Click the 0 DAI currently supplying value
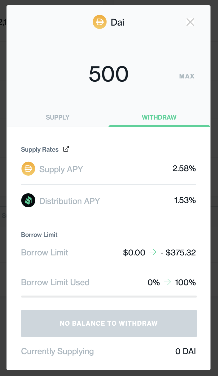Image resolution: width=218 pixels, height=376 pixels. (x=185, y=351)
